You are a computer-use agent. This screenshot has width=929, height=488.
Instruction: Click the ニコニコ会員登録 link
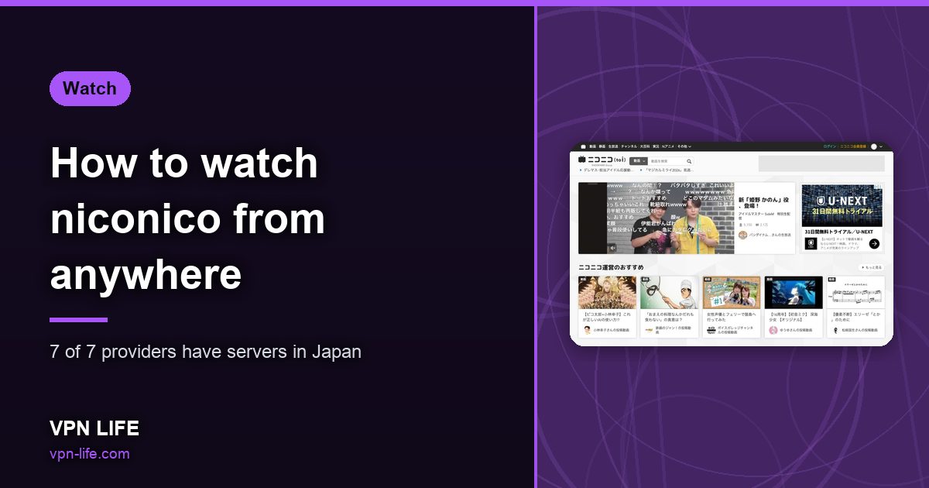(852, 146)
